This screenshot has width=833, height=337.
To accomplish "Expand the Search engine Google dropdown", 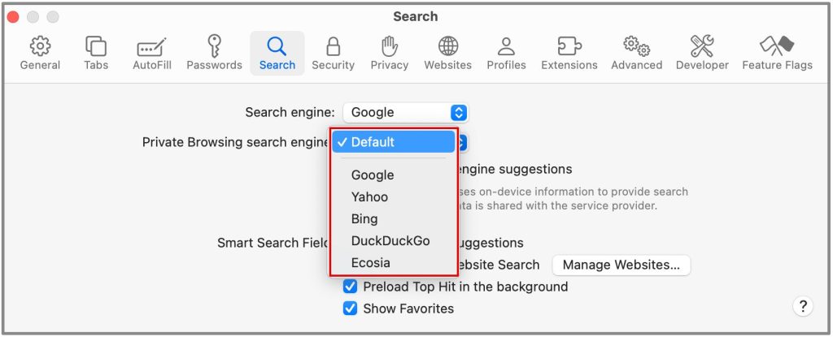I will point(405,113).
